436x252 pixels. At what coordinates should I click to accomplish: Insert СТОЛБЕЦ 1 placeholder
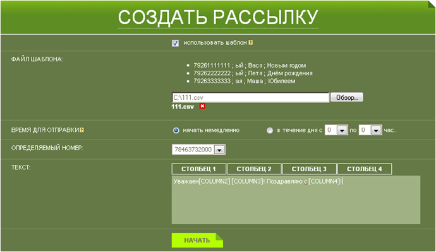tap(199, 169)
